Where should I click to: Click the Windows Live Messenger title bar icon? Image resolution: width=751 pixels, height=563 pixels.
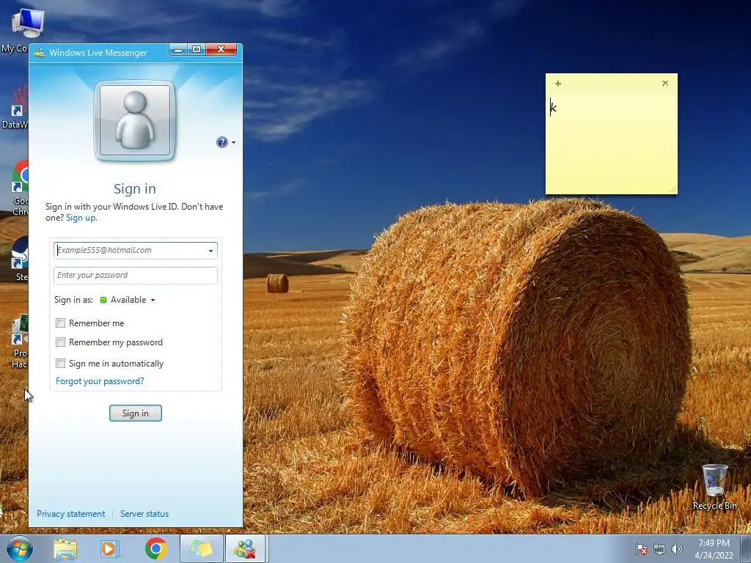(40, 53)
